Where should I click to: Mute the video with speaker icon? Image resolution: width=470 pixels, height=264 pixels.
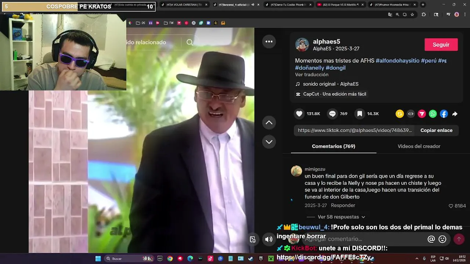tap(269, 239)
